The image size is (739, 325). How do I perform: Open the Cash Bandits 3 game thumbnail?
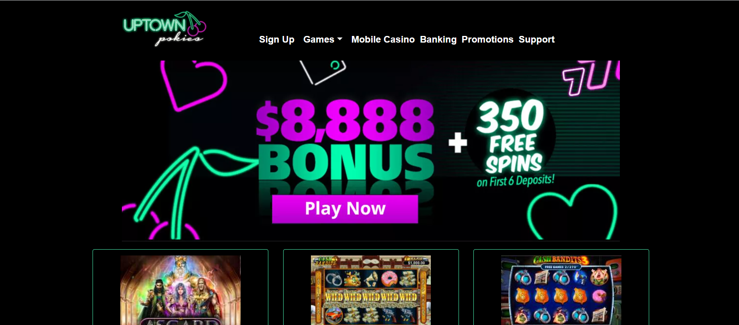tap(561, 290)
